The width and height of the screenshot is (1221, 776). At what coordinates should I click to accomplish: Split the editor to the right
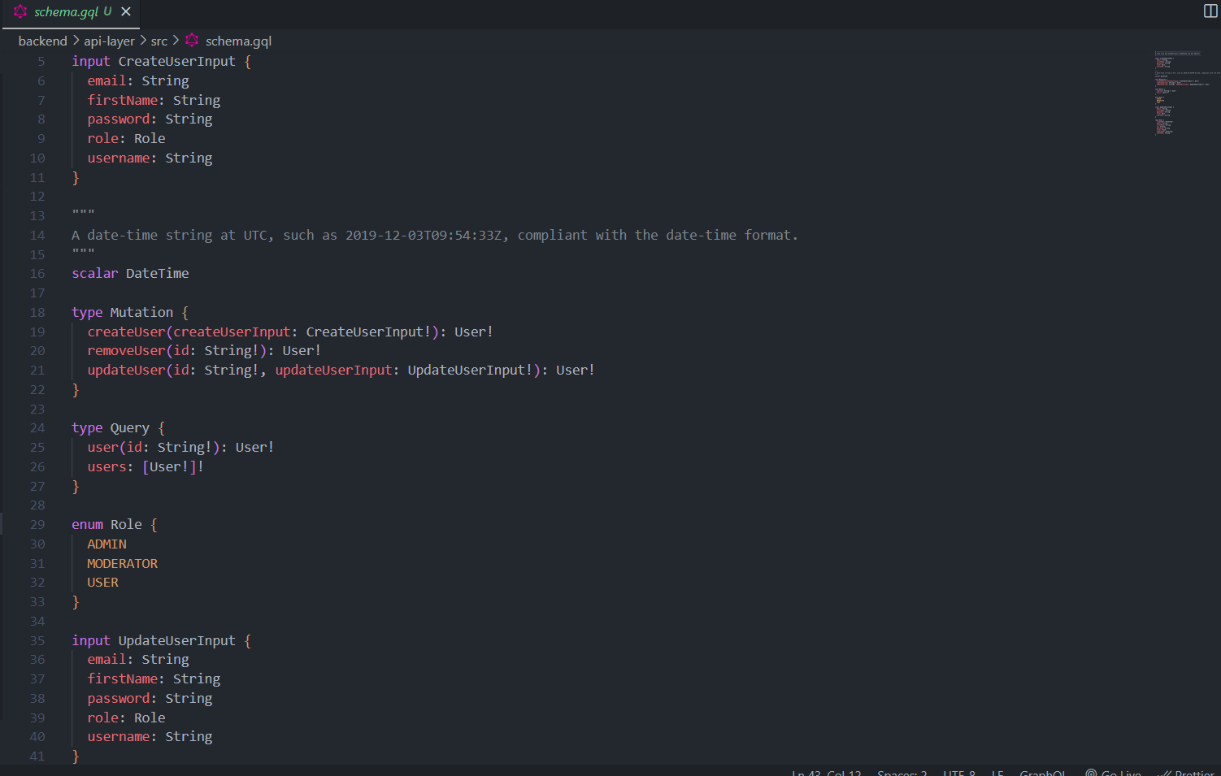coord(1210,11)
